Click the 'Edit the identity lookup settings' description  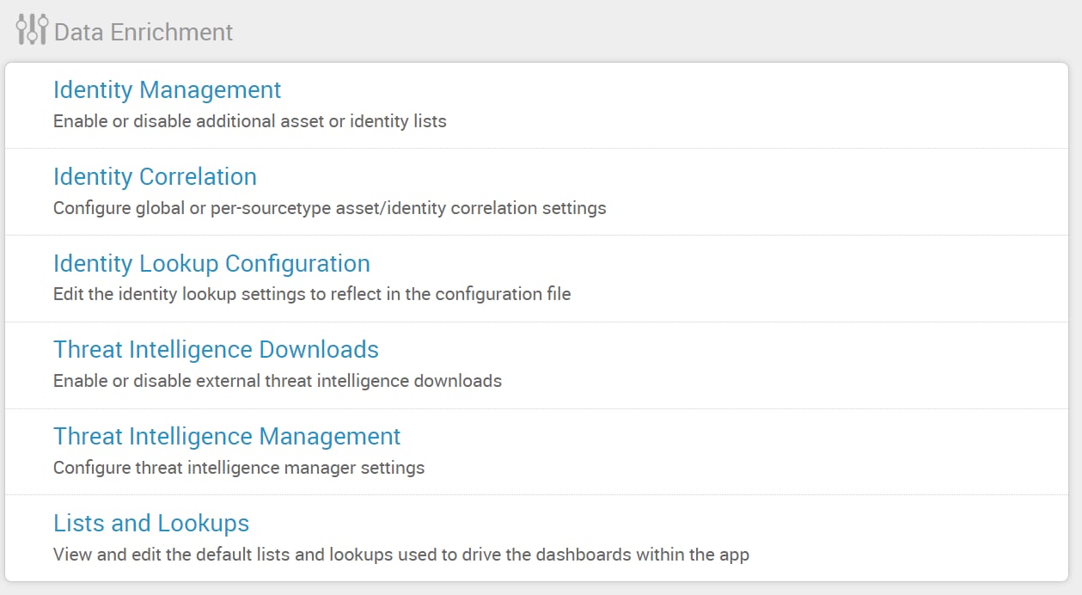(312, 294)
